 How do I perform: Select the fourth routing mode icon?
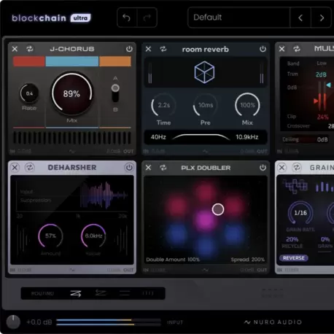coord(148,293)
